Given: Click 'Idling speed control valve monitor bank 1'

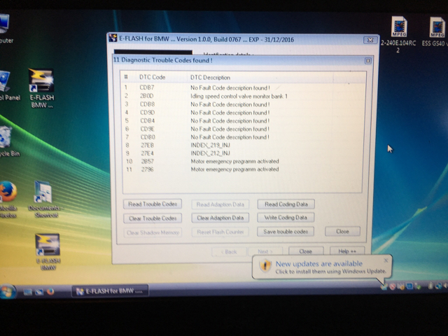Looking at the screenshot, I should tap(239, 97).
